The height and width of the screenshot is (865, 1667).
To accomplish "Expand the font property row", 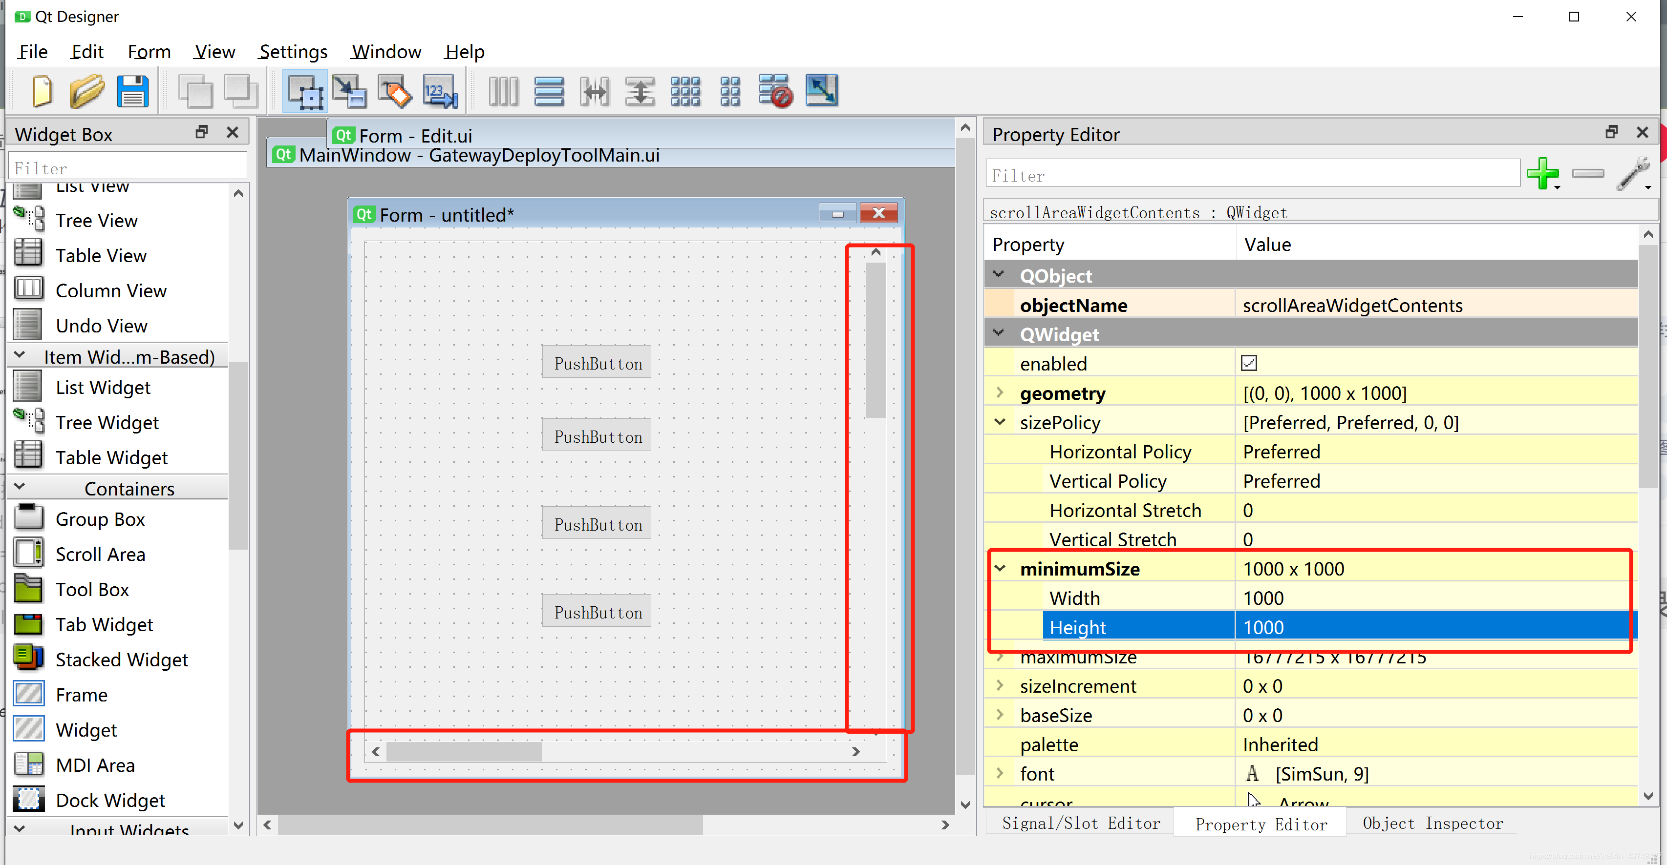I will [1001, 773].
